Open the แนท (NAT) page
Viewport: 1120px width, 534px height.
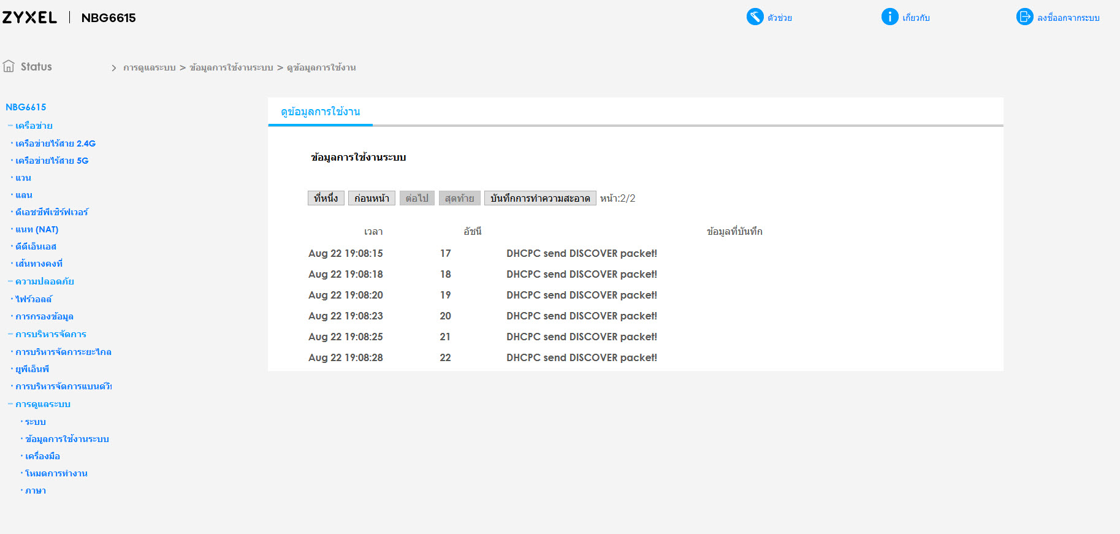(37, 229)
